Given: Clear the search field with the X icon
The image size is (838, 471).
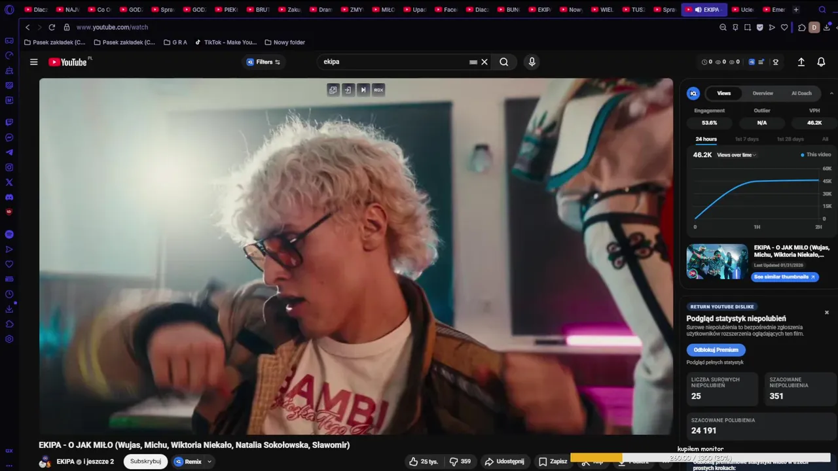Looking at the screenshot, I should coord(484,62).
